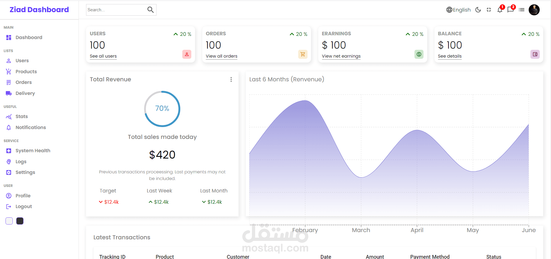This screenshot has width=551, height=259.
Task: Toggle dark mode moon icon
Action: tap(478, 10)
